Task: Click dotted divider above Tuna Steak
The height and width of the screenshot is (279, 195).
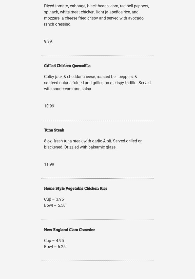Action: [97, 120]
